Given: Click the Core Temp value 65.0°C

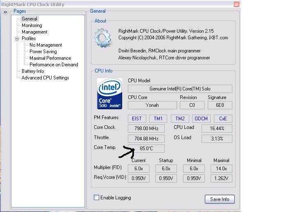Looking at the screenshot, I should coord(146,149).
